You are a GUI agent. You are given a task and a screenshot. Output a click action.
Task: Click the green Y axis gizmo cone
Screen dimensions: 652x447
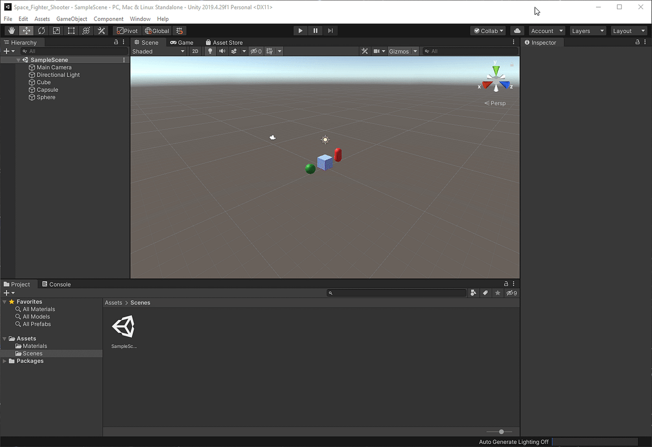pyautogui.click(x=496, y=71)
